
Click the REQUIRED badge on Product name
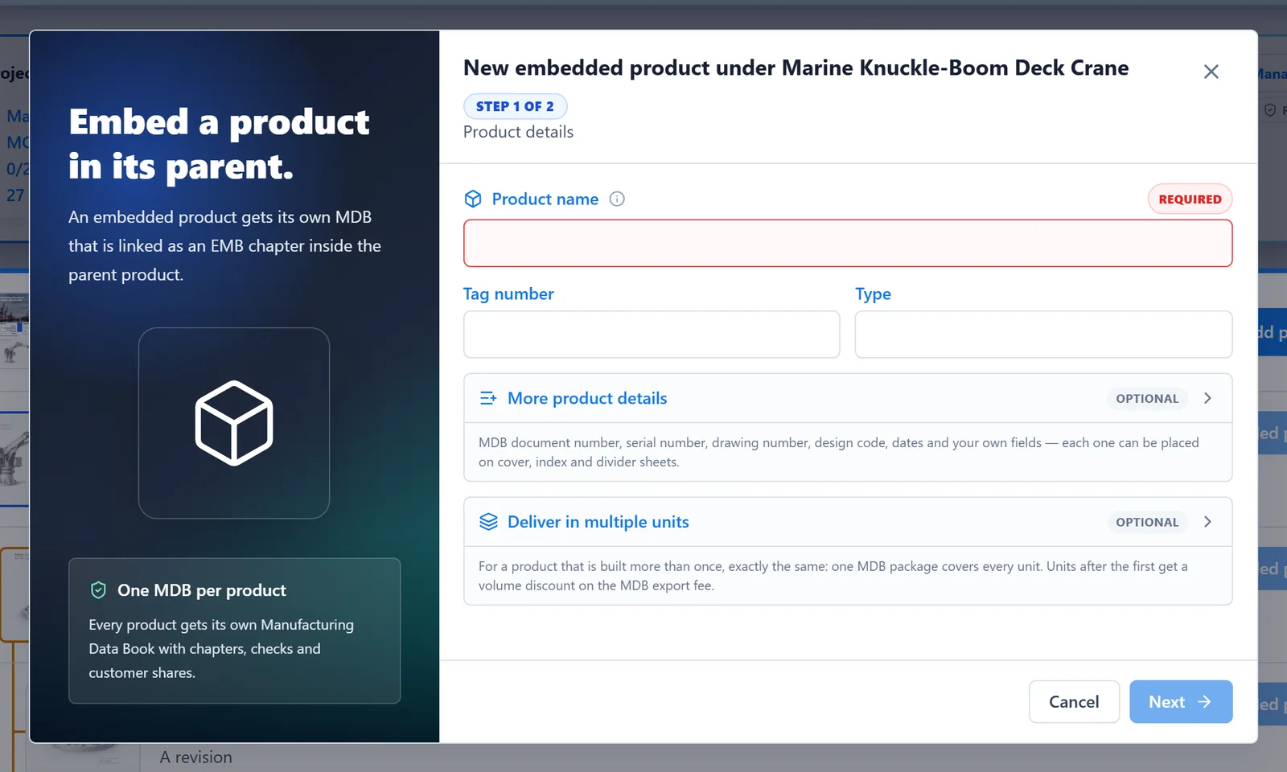pos(1190,199)
